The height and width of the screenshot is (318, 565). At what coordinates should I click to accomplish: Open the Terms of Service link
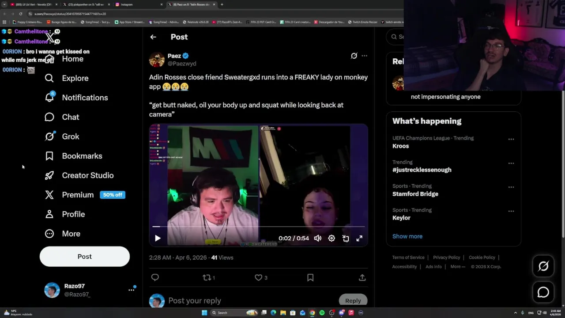[x=408, y=257]
